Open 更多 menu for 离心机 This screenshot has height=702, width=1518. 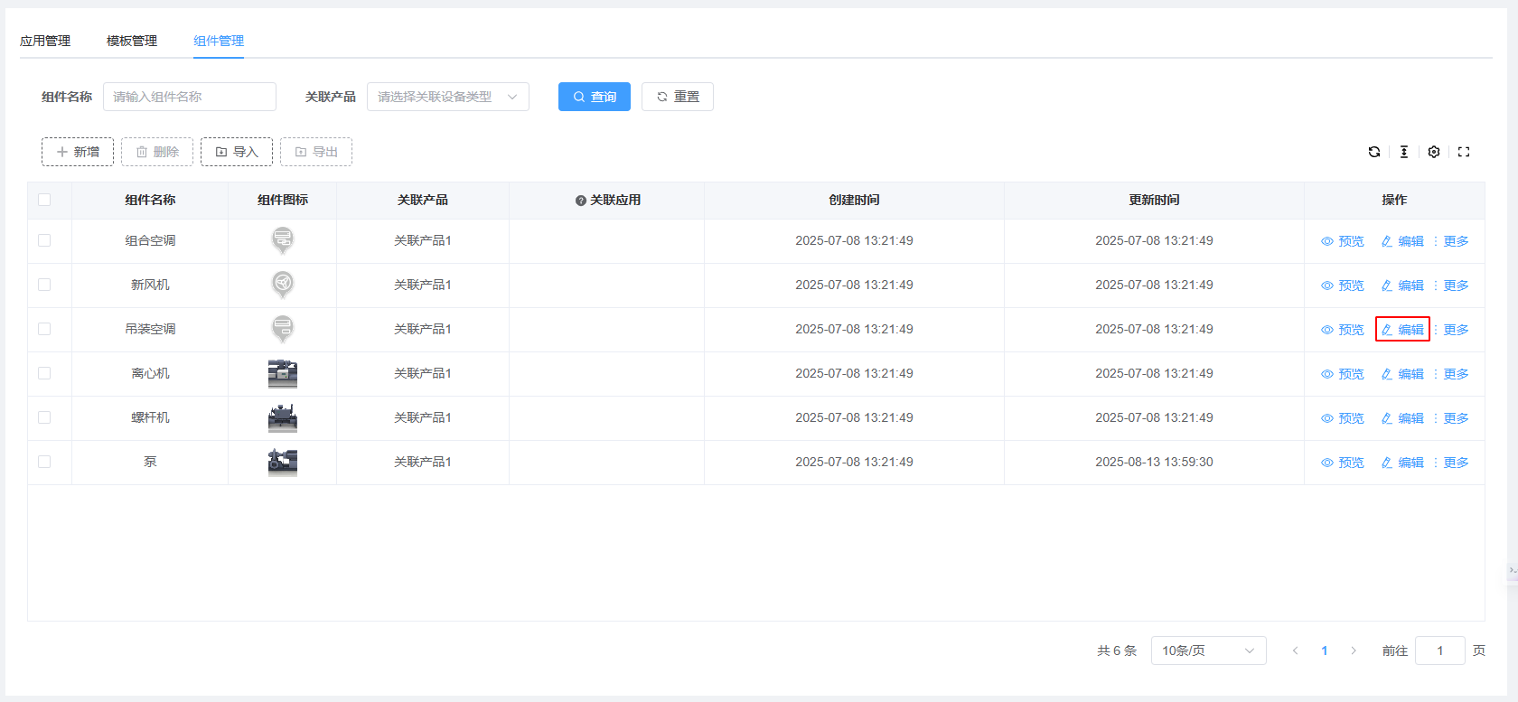click(x=1451, y=374)
